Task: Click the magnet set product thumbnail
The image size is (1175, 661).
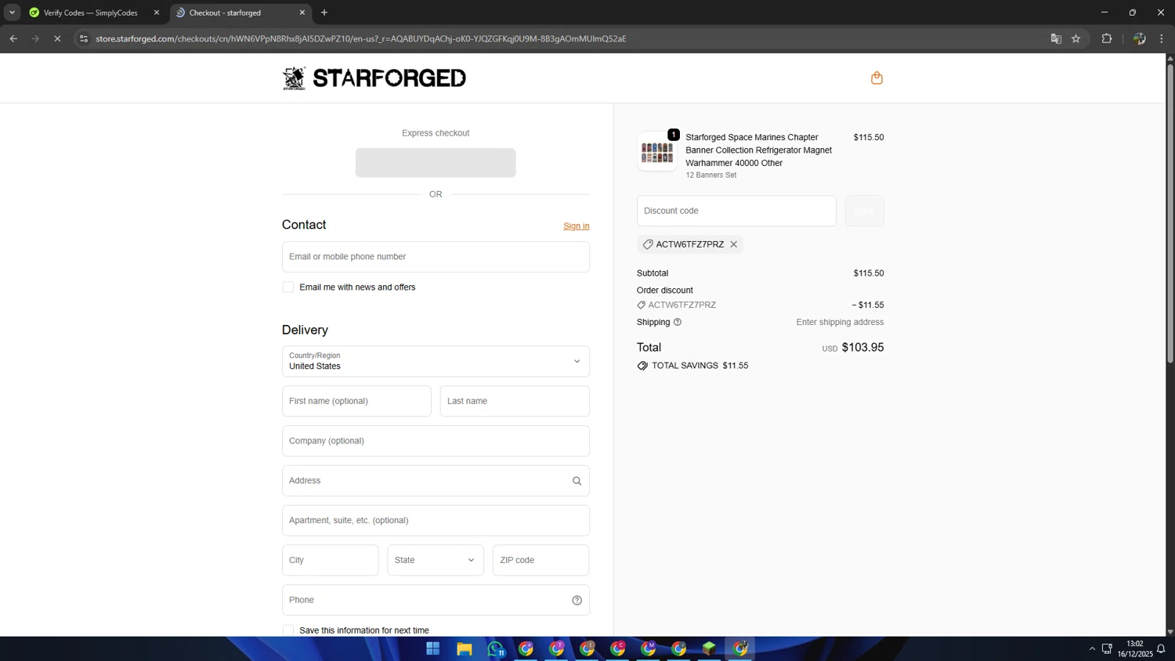Action: click(x=657, y=151)
